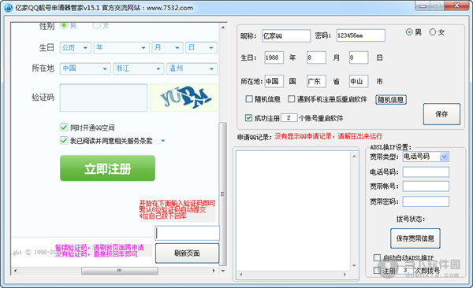This screenshot has height=288, width=473.
Task: Click the birthday month field before 月
Action: 316,57
